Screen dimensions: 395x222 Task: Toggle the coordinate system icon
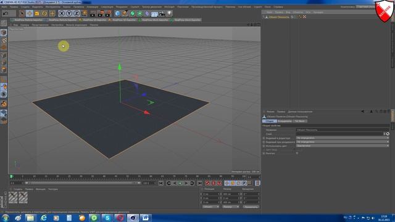84,14
